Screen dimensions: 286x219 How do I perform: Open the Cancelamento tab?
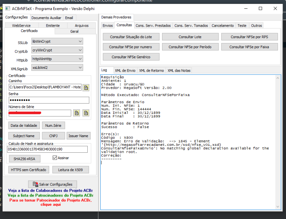223,26
